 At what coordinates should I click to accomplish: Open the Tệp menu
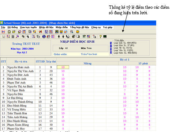pyautogui.click(x=3, y=27)
